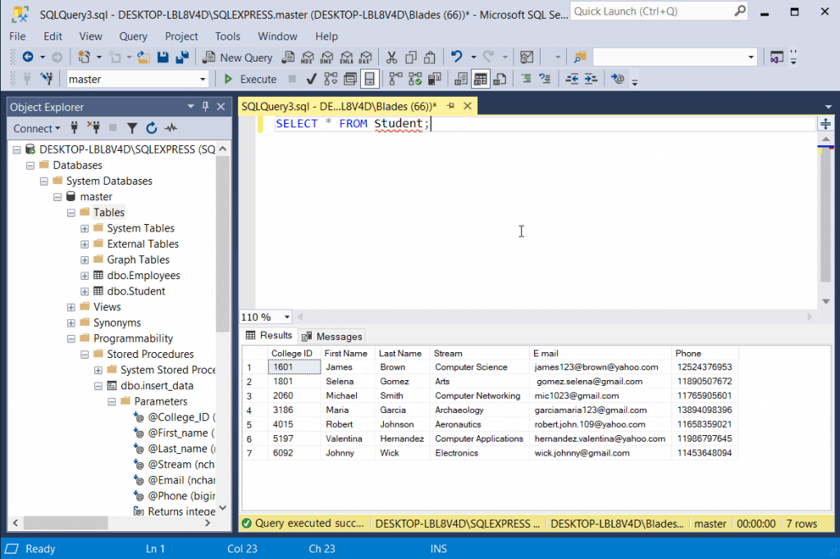Screen dimensions: 840x559
Task: Filter objects in Object Explorer
Action: tap(132, 127)
